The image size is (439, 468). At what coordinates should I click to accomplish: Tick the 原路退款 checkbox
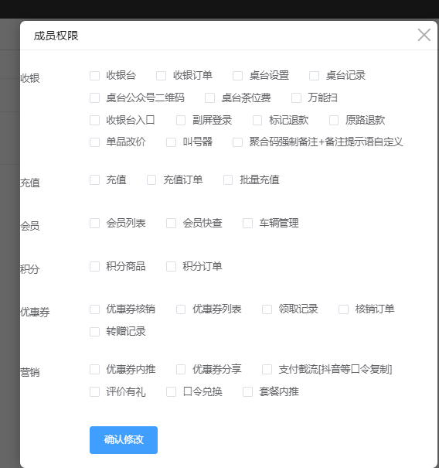(x=334, y=120)
